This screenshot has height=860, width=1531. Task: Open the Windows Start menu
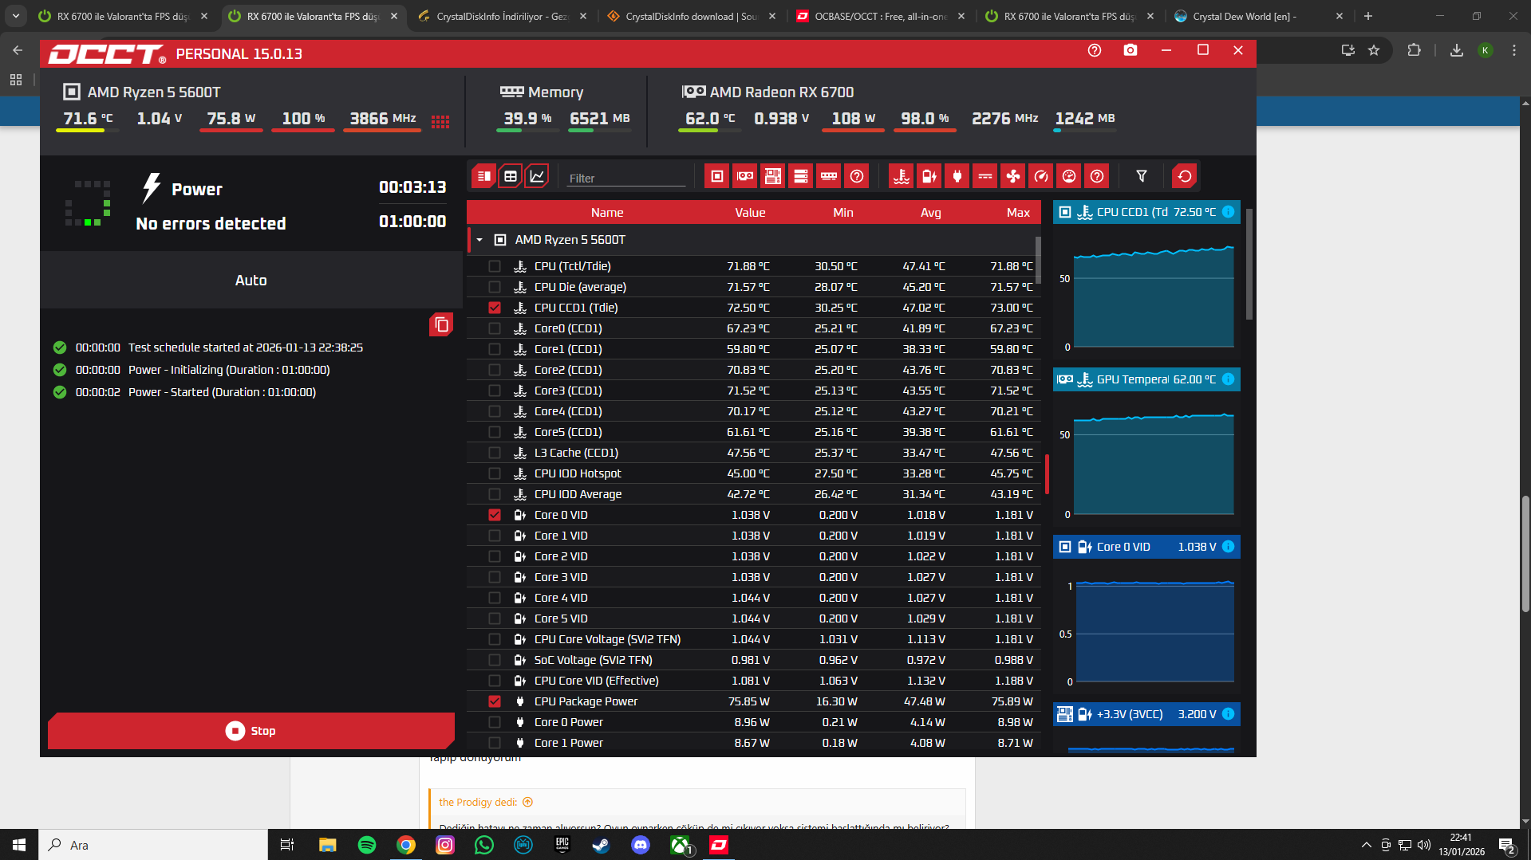point(19,845)
